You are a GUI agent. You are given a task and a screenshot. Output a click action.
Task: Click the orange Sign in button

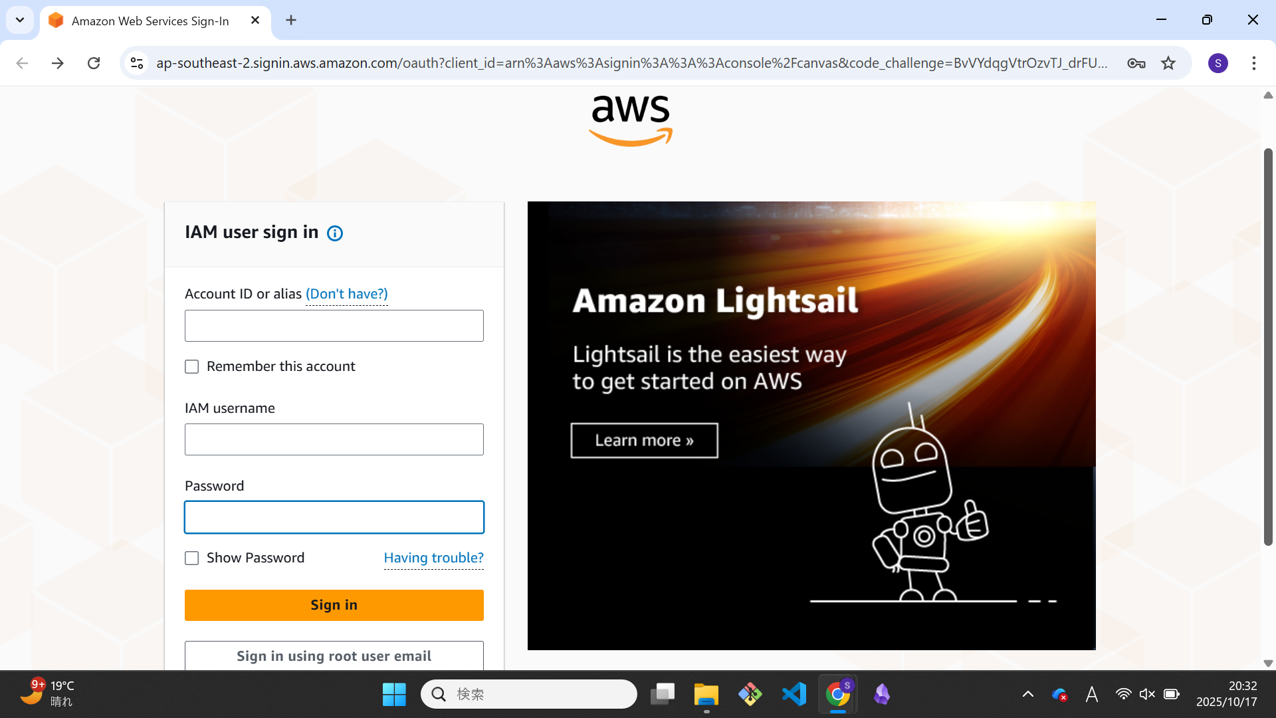click(x=334, y=605)
